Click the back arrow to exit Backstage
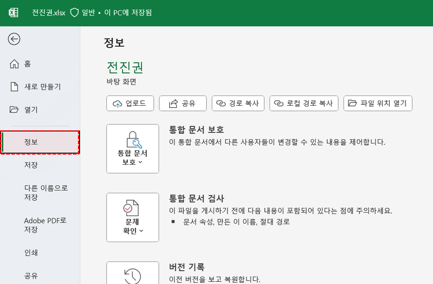 click(x=15, y=39)
